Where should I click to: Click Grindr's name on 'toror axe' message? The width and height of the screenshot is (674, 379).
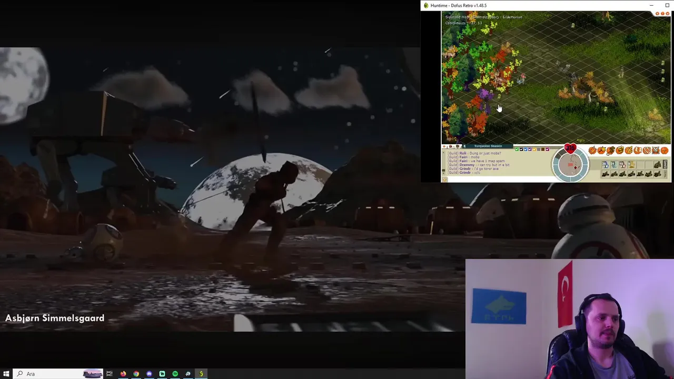(x=465, y=169)
